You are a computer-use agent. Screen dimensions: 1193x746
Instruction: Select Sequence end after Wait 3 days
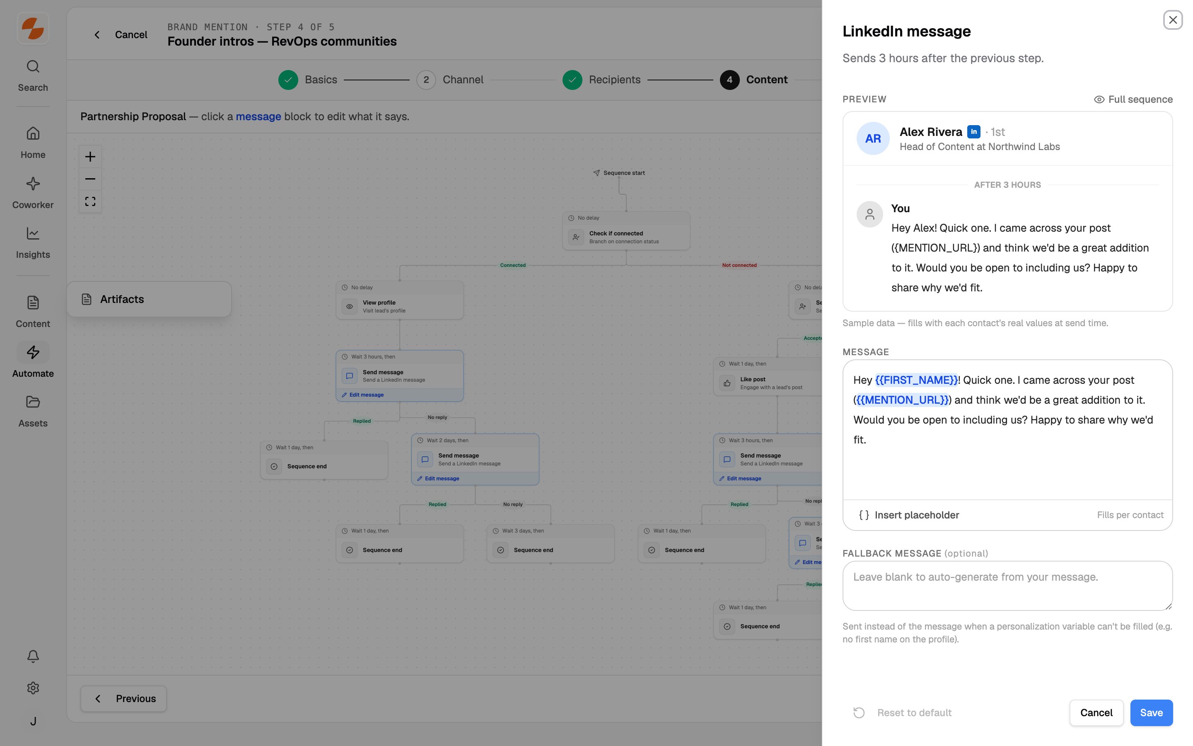click(551, 544)
